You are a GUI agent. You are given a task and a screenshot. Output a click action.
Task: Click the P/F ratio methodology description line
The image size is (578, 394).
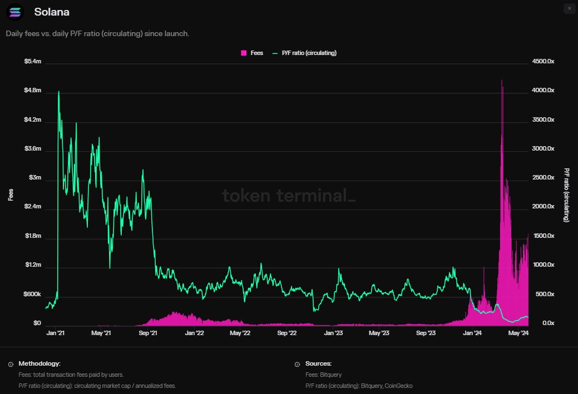click(x=97, y=386)
